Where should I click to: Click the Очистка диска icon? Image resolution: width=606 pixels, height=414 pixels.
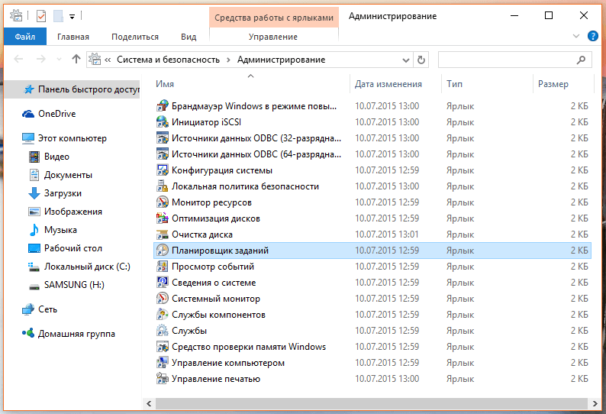coord(162,234)
